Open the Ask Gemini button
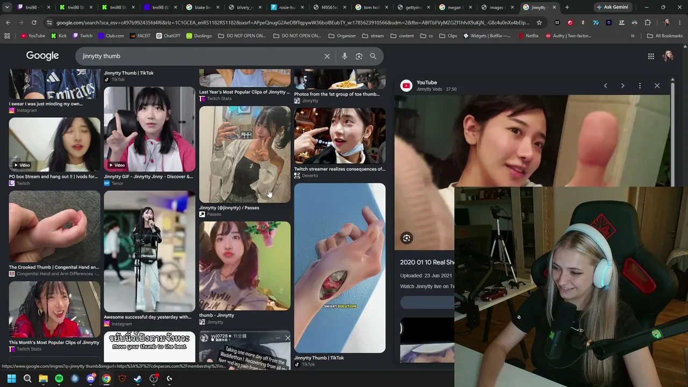Viewport: 688px width, 387px height. 612,8
